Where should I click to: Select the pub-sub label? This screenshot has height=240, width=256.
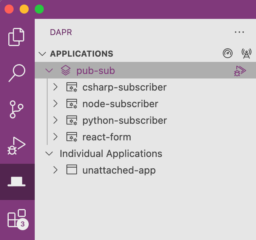click(x=96, y=71)
